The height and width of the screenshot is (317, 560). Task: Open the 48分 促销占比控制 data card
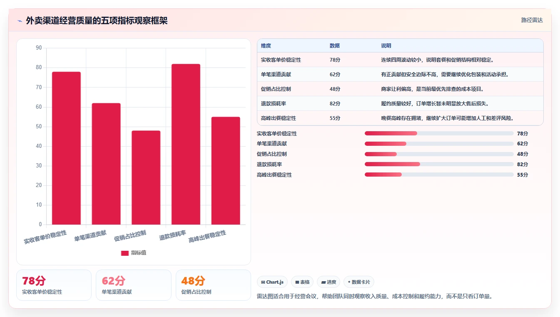[x=213, y=285]
